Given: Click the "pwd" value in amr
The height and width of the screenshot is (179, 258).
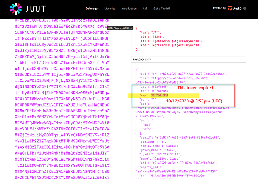Looking at the screenshot, I should coord(148,125).
